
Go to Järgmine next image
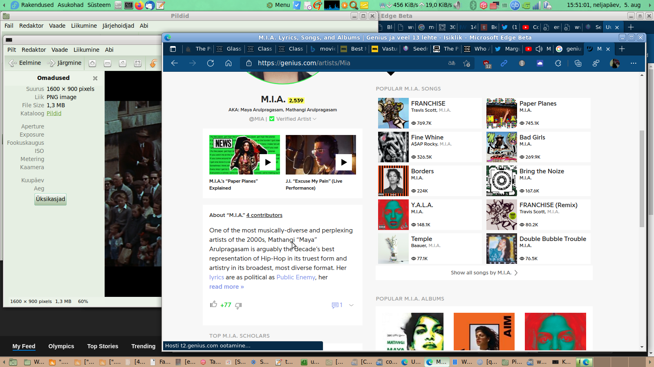pyautogui.click(x=65, y=63)
